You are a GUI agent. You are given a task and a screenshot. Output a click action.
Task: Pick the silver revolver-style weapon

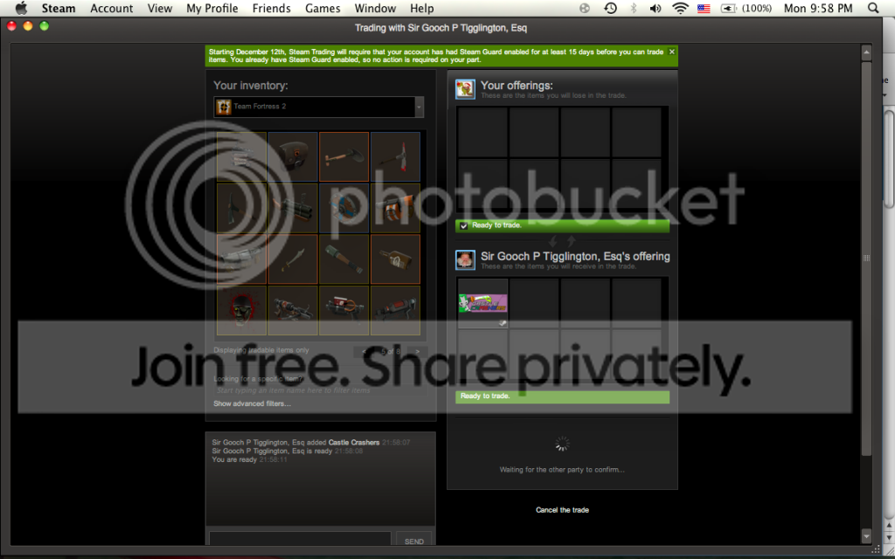click(241, 259)
